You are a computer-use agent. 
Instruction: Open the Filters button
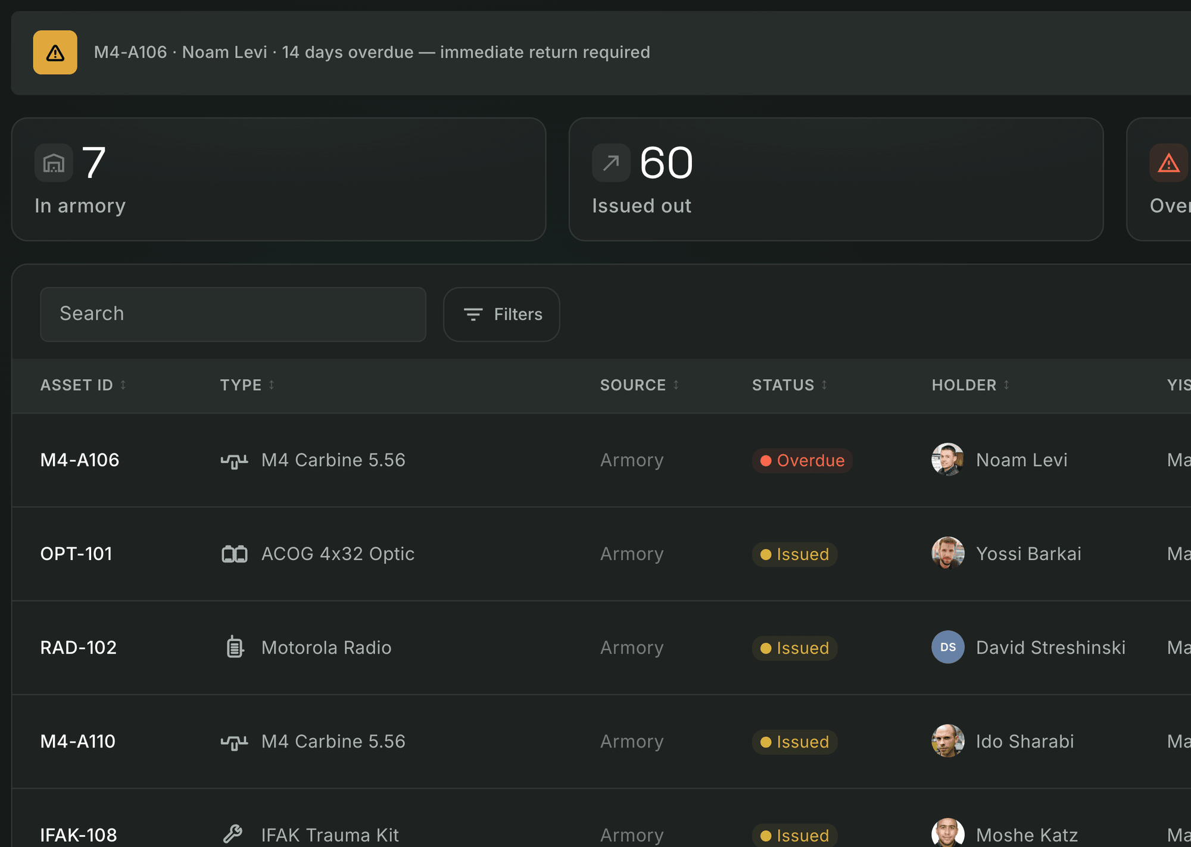click(x=501, y=314)
